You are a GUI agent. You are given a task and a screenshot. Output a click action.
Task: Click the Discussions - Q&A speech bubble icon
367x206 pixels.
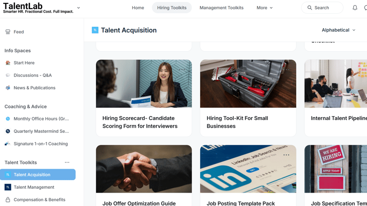8,75
